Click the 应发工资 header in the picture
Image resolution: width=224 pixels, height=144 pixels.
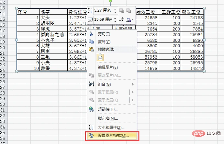(x=191, y=12)
